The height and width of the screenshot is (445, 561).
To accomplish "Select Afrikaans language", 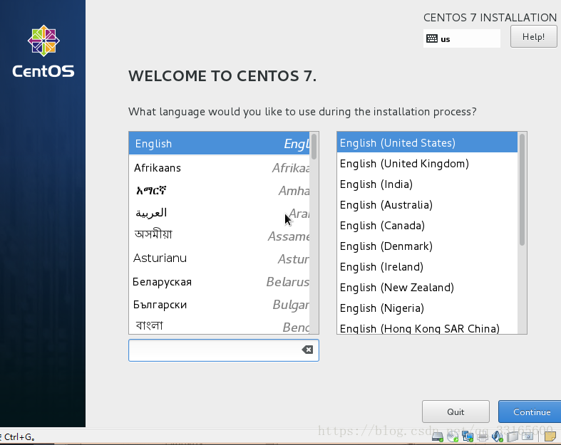I will click(x=219, y=167).
